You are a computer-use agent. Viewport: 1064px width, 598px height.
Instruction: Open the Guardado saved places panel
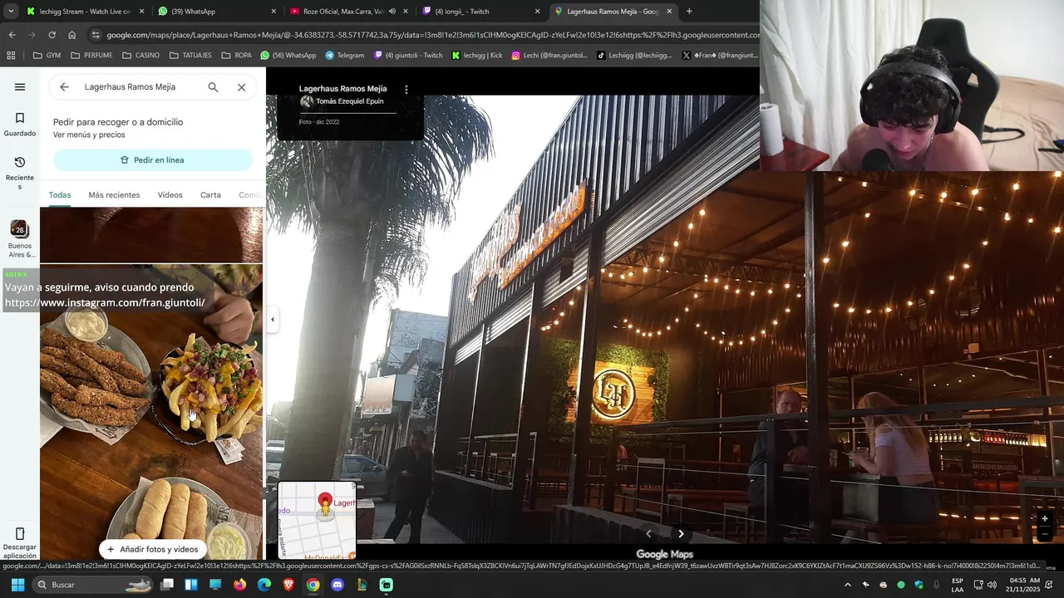pyautogui.click(x=20, y=125)
